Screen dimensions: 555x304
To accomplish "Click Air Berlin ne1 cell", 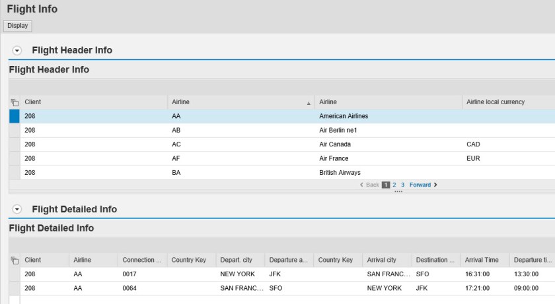I will [388, 131].
